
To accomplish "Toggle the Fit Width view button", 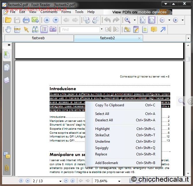I will coord(152,20).
